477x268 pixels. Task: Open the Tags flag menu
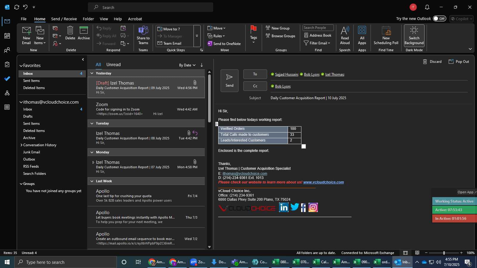(253, 35)
